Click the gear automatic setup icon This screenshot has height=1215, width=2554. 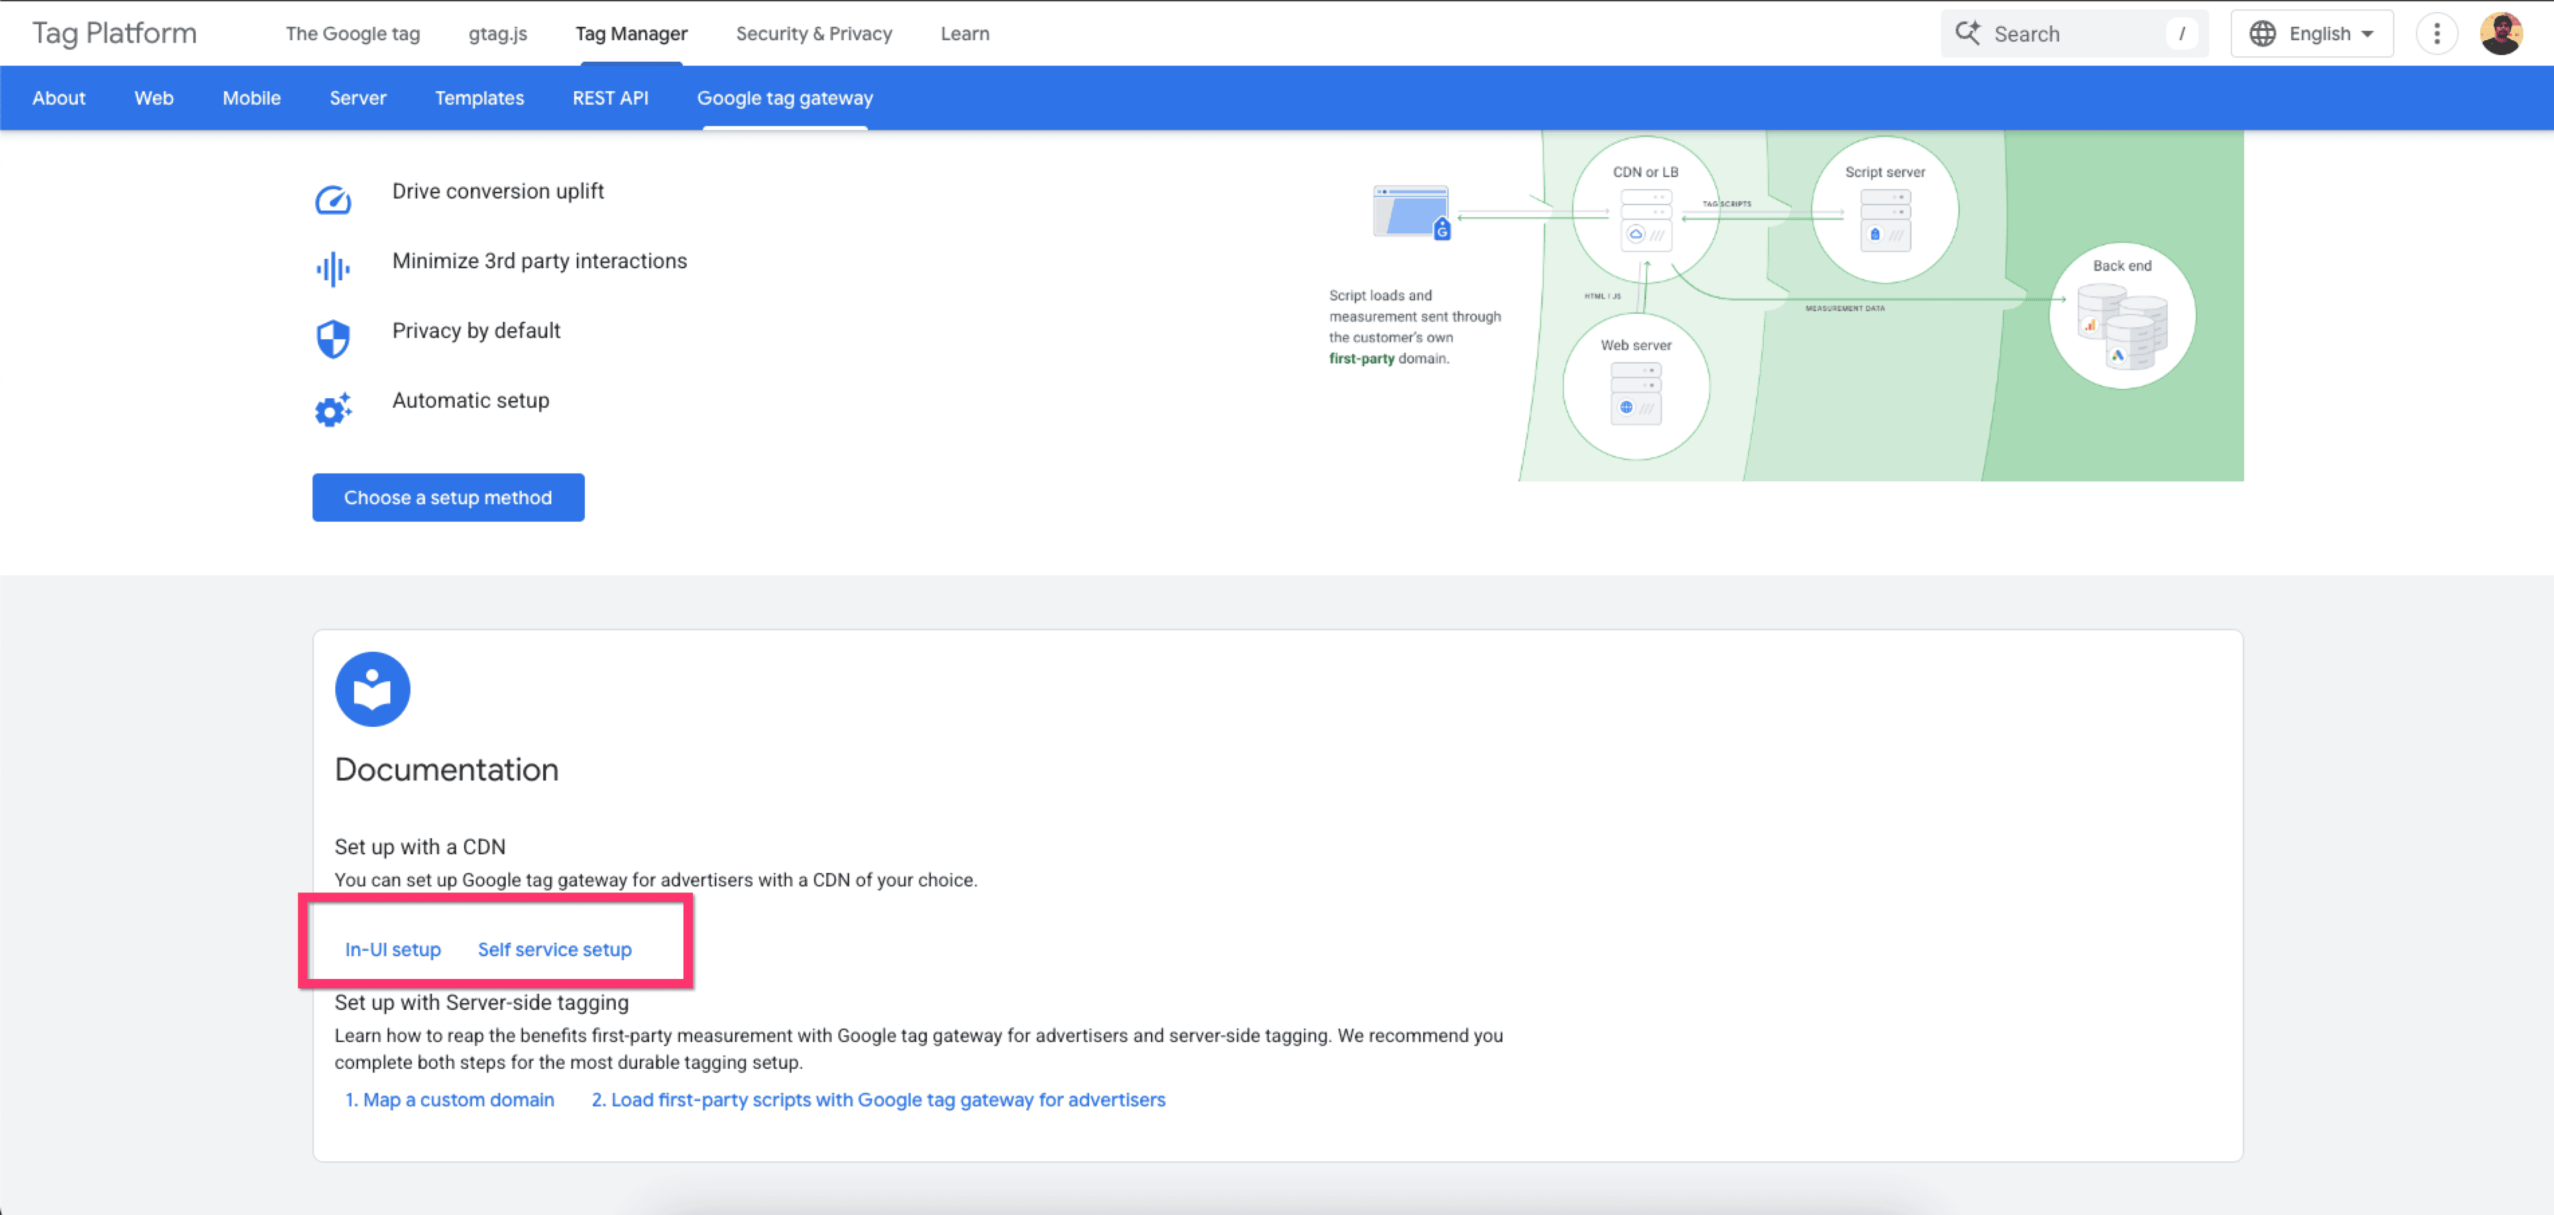click(333, 409)
